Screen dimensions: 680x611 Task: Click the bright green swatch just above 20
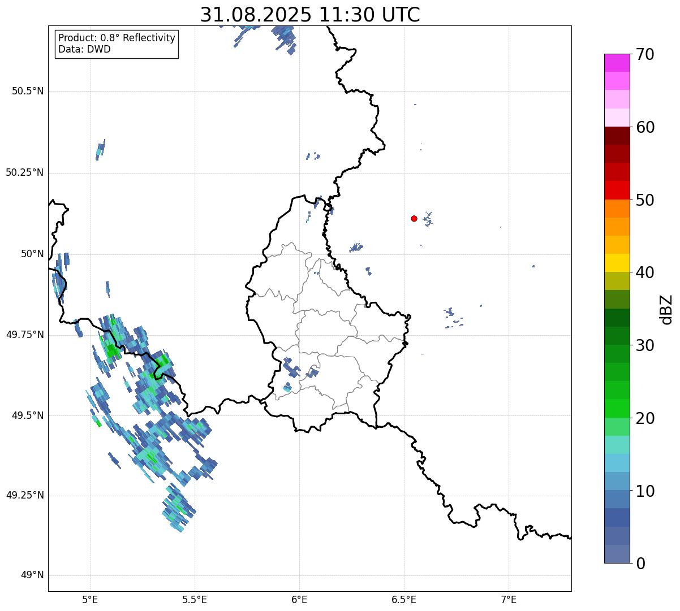pos(617,408)
